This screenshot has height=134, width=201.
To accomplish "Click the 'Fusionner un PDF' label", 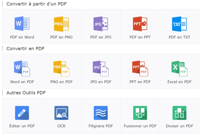I will tap(140, 126).
